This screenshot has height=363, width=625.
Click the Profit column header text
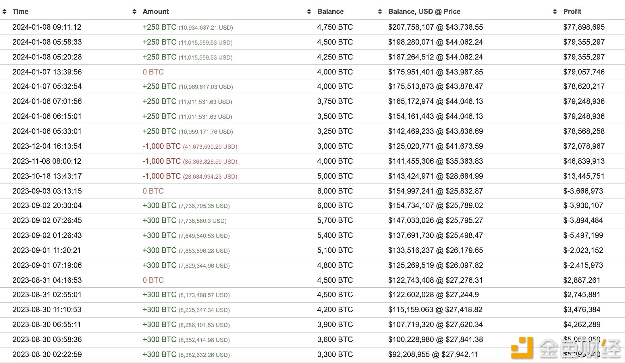(x=572, y=12)
